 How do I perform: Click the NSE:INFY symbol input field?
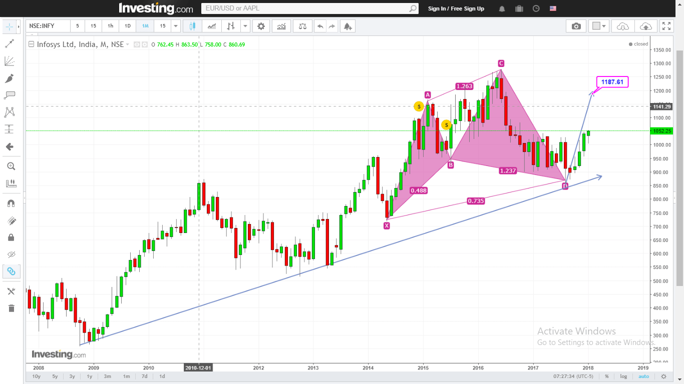pos(48,26)
